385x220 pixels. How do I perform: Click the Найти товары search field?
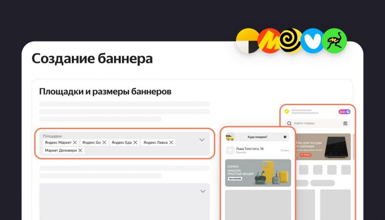click(x=318, y=123)
